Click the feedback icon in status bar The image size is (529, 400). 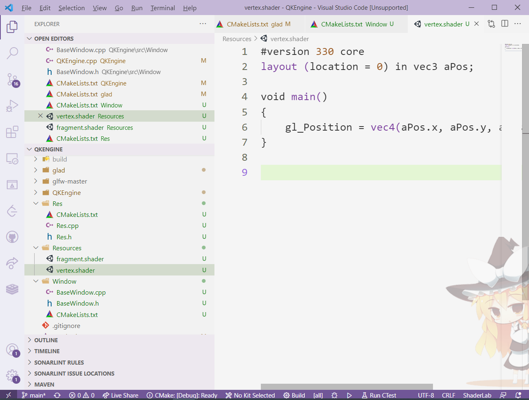503,395
